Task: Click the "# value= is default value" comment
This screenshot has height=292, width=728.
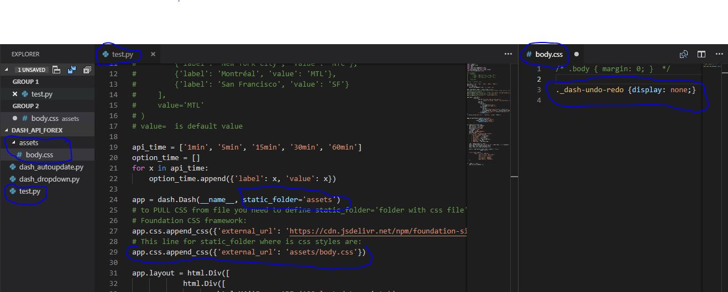Action: 187,126
